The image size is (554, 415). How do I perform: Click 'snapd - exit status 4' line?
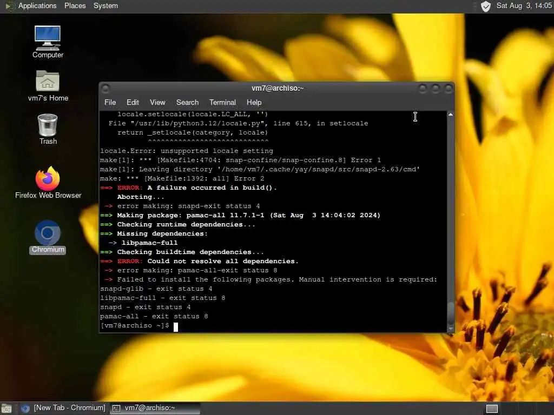[145, 307]
